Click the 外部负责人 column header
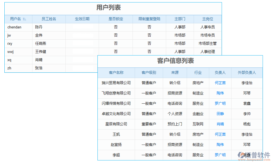The image size is (273, 164). pos(247,73)
